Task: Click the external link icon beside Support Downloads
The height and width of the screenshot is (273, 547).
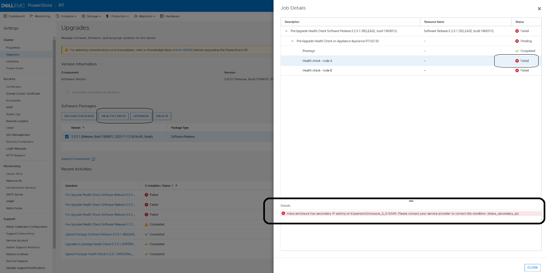Action: (x=93, y=159)
